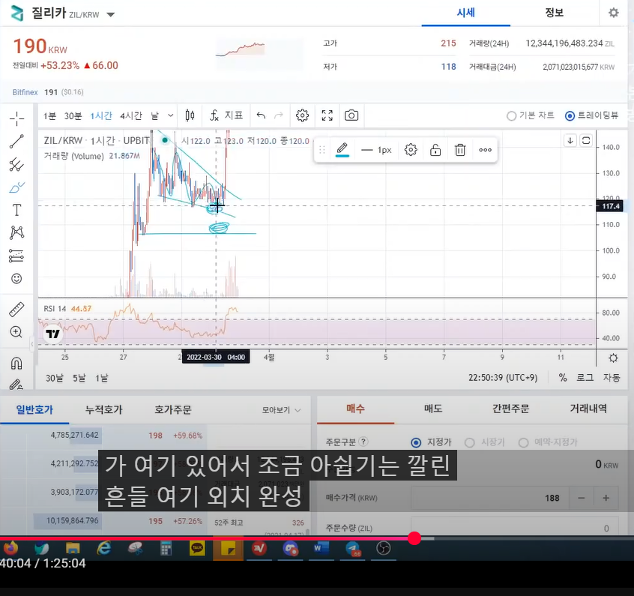Delete the selected drawing with trash icon

tap(460, 150)
